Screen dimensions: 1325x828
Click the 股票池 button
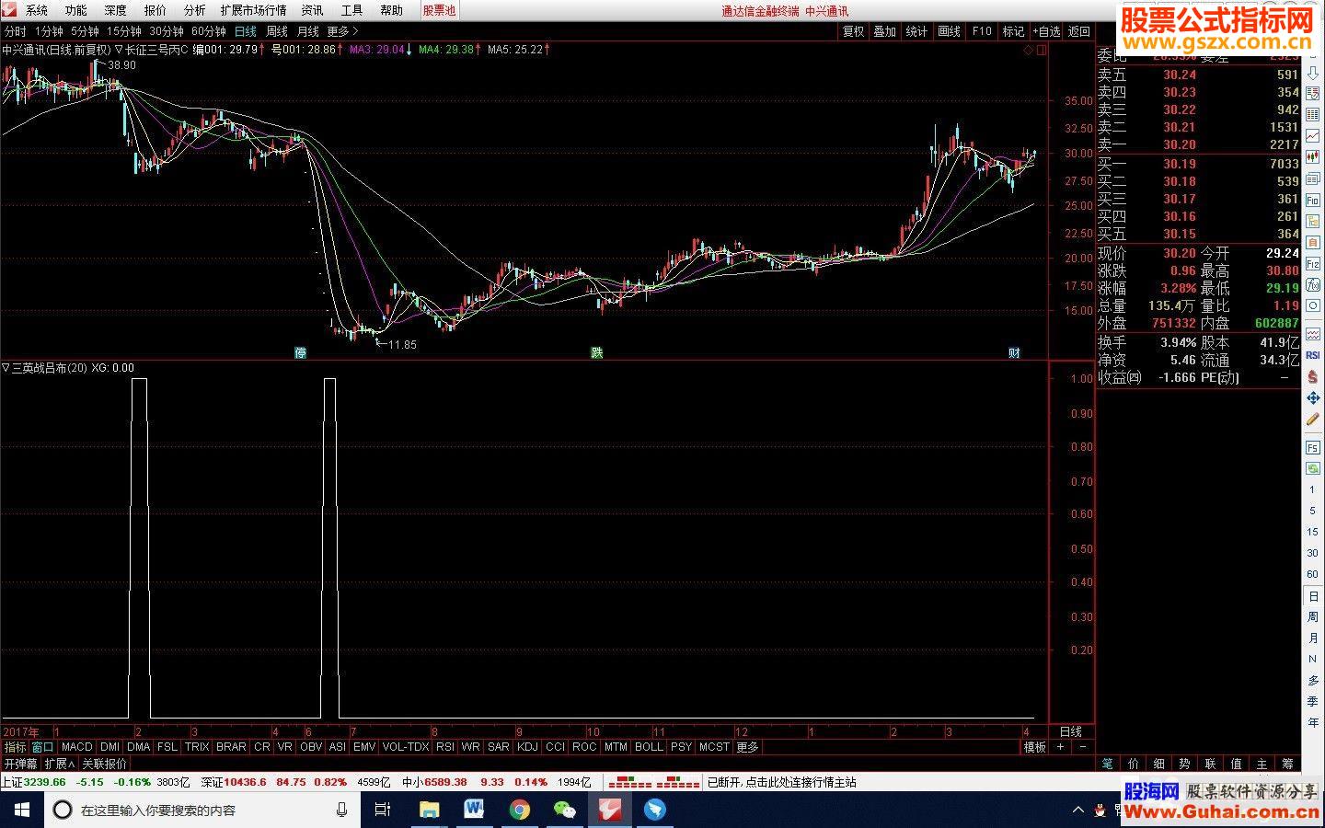pyautogui.click(x=439, y=10)
